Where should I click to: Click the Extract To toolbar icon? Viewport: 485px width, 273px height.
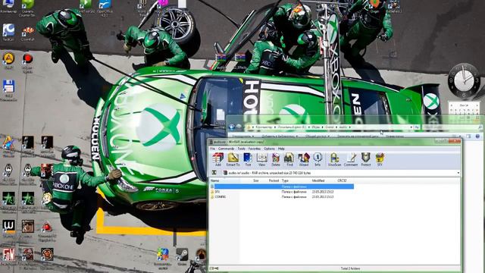coord(233,160)
